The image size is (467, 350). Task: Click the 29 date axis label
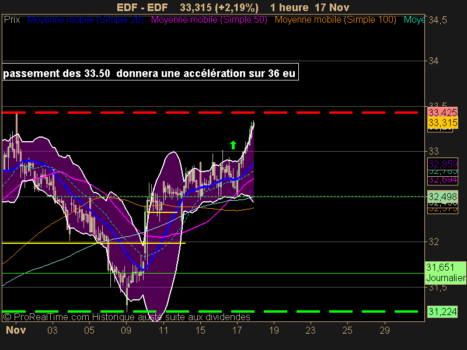coord(385,330)
